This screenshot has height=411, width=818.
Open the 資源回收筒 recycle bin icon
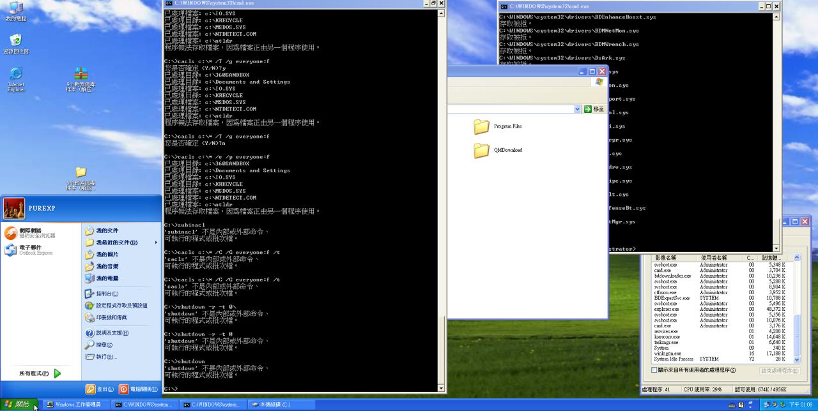(16, 41)
